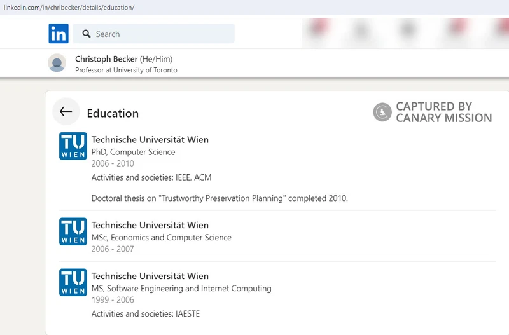
Task: Open TU Wien logo beside MSc, Economics entry
Action: [73, 231]
